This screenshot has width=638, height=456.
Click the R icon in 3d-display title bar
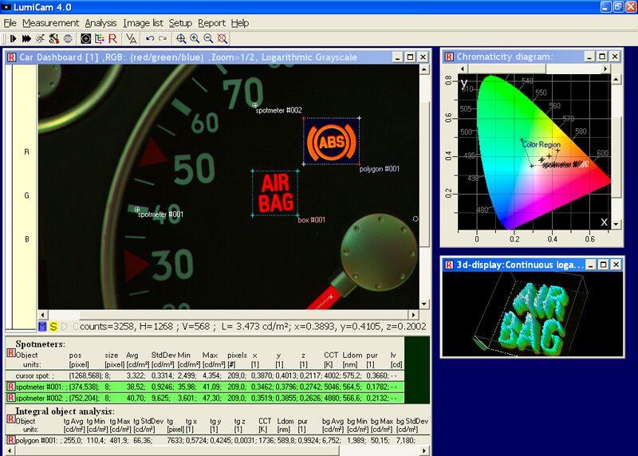449,265
